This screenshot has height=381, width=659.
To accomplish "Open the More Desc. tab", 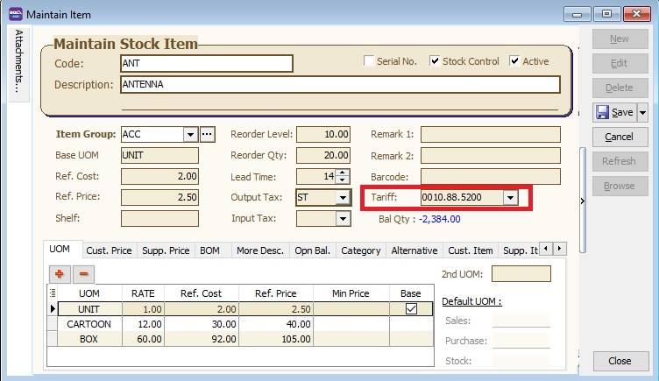I will pos(259,250).
